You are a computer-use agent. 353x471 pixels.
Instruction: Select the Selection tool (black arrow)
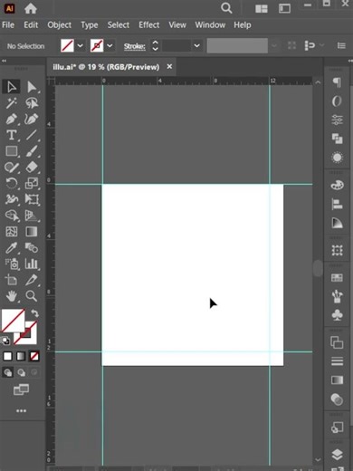tap(12, 87)
